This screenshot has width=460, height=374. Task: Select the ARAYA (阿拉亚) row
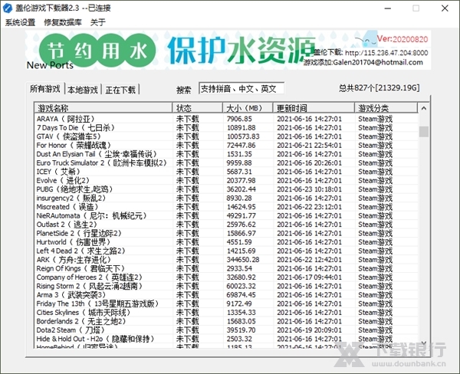coord(226,119)
